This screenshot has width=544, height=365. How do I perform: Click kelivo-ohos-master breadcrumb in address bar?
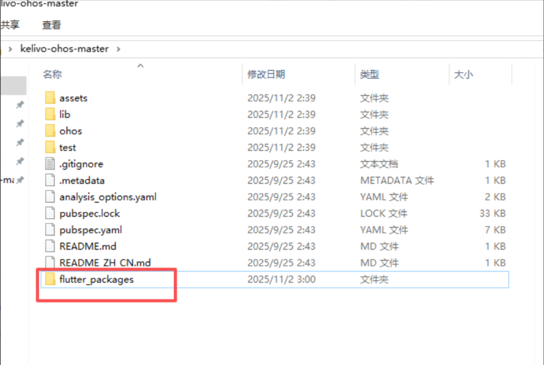pyautogui.click(x=64, y=49)
